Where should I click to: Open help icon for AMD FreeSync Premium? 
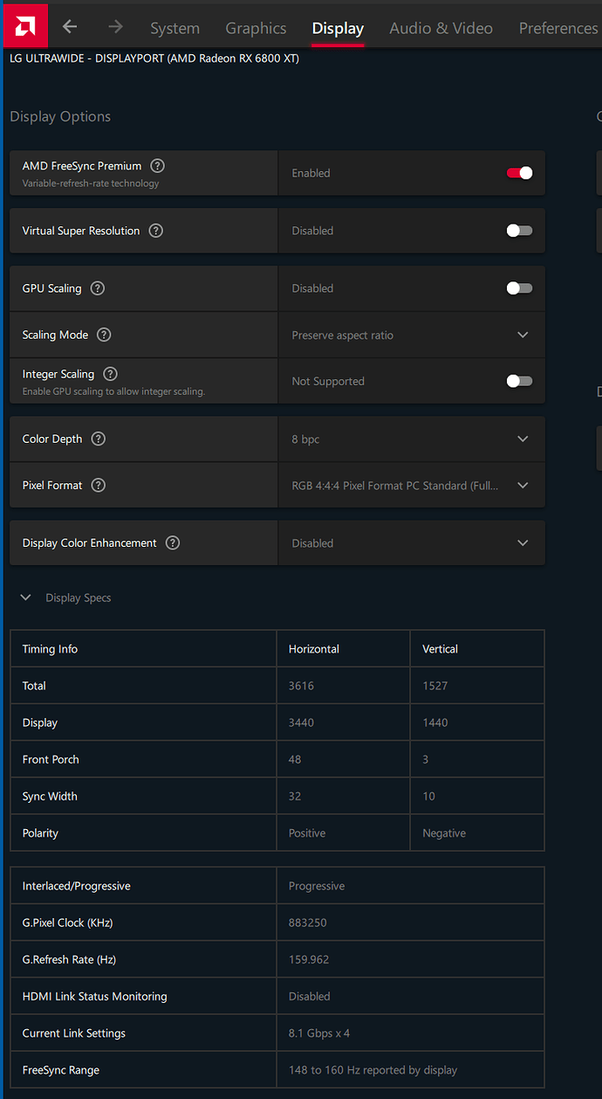pyautogui.click(x=157, y=166)
